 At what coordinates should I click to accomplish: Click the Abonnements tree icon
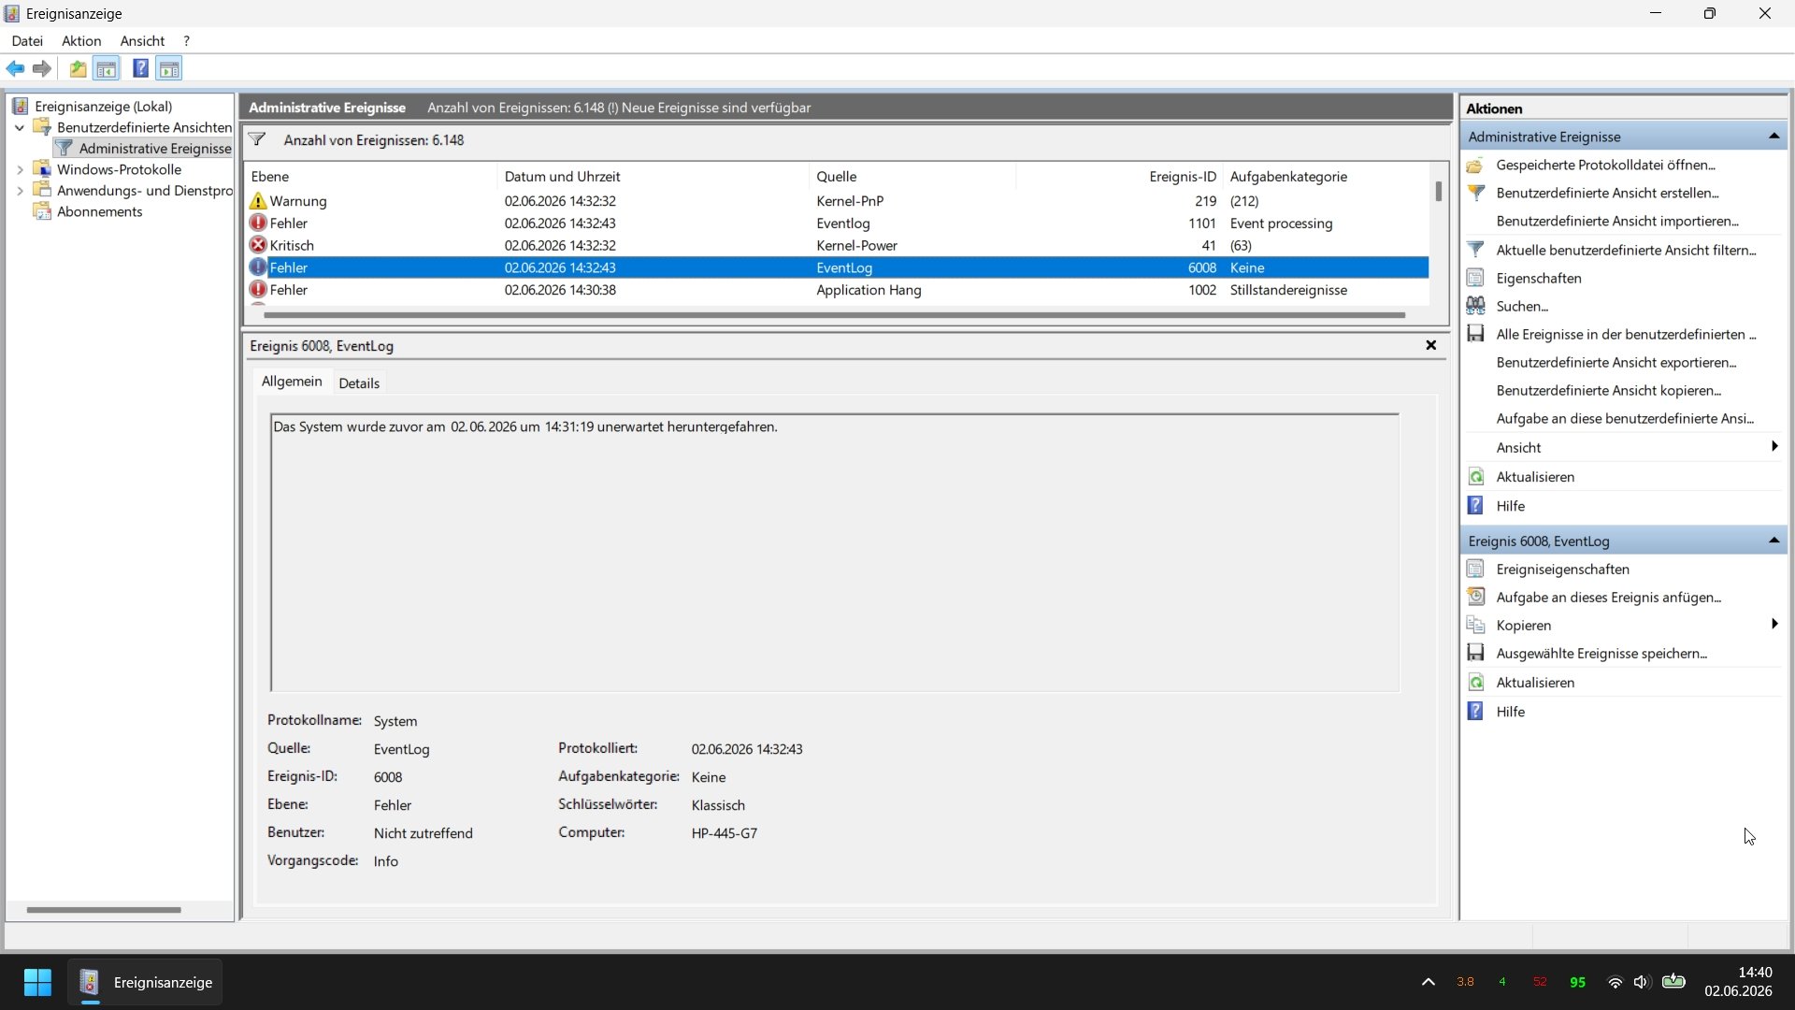tap(42, 211)
